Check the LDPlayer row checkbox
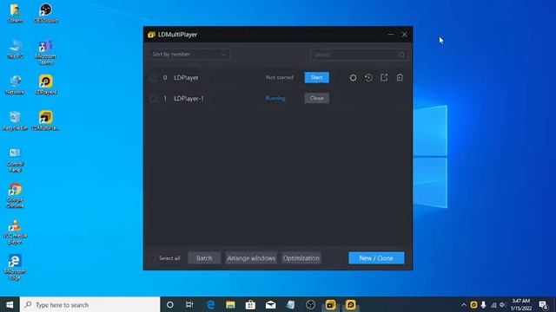The width and height of the screenshot is (556, 312). point(153,78)
